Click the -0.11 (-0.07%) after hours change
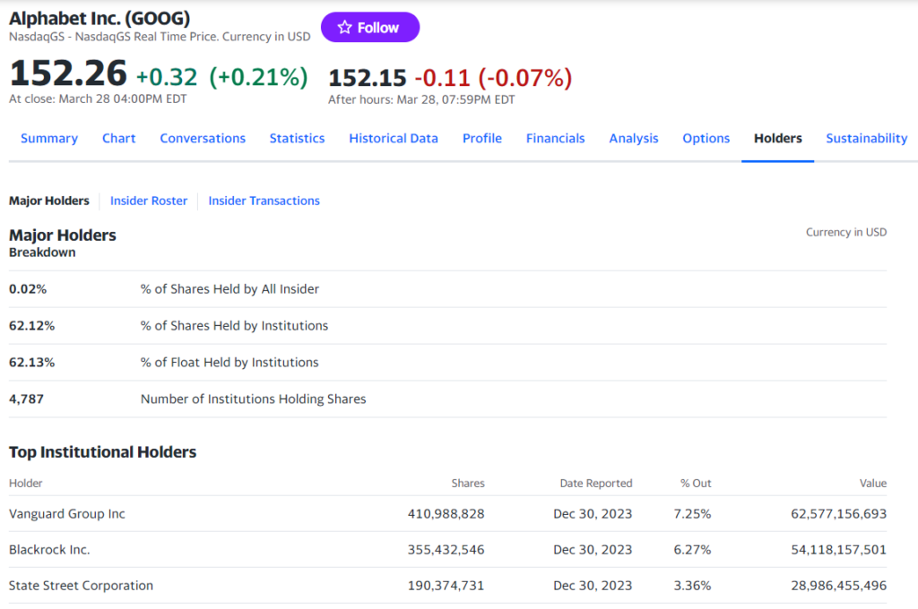The image size is (918, 609). [494, 78]
